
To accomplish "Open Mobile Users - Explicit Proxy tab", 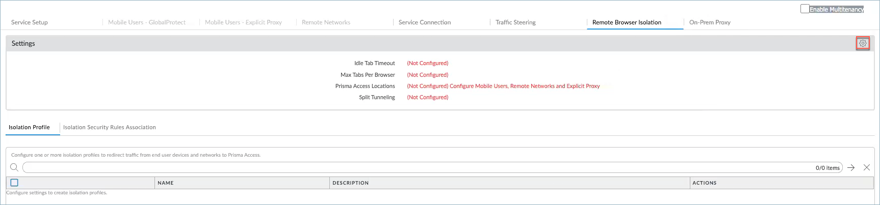I will click(243, 22).
